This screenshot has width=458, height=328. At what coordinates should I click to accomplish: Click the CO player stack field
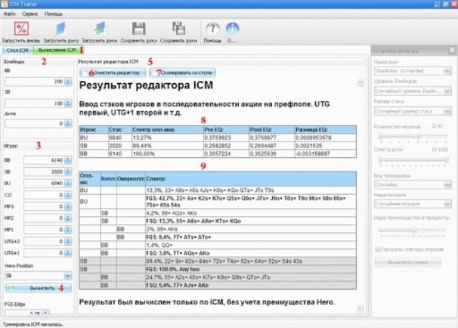pos(44,195)
